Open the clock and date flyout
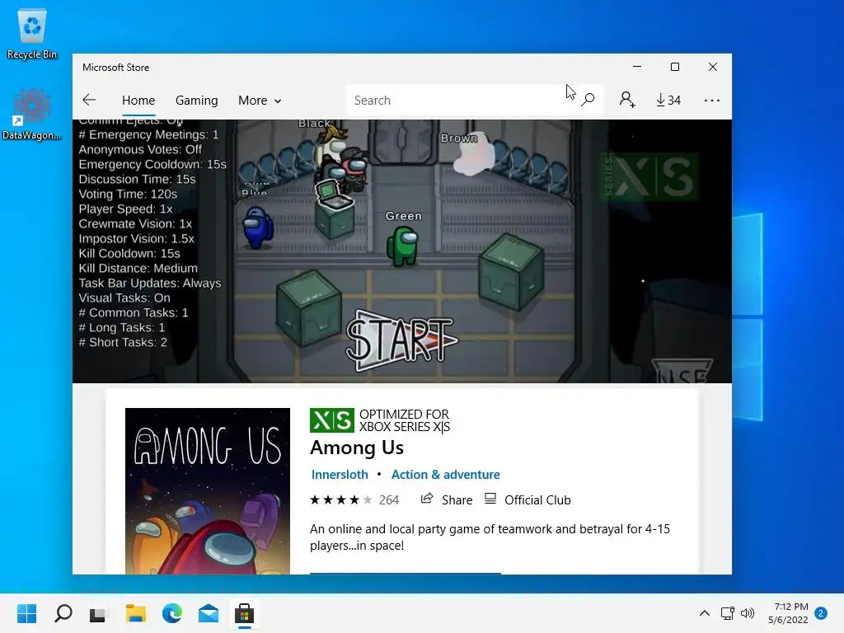This screenshot has height=633, width=844. click(x=788, y=613)
